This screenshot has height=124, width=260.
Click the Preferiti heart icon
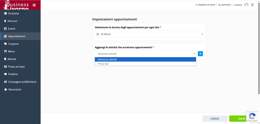6,74
